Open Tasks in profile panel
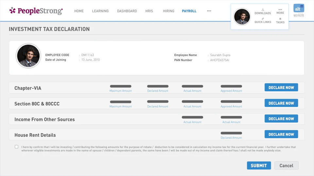 (280, 21)
